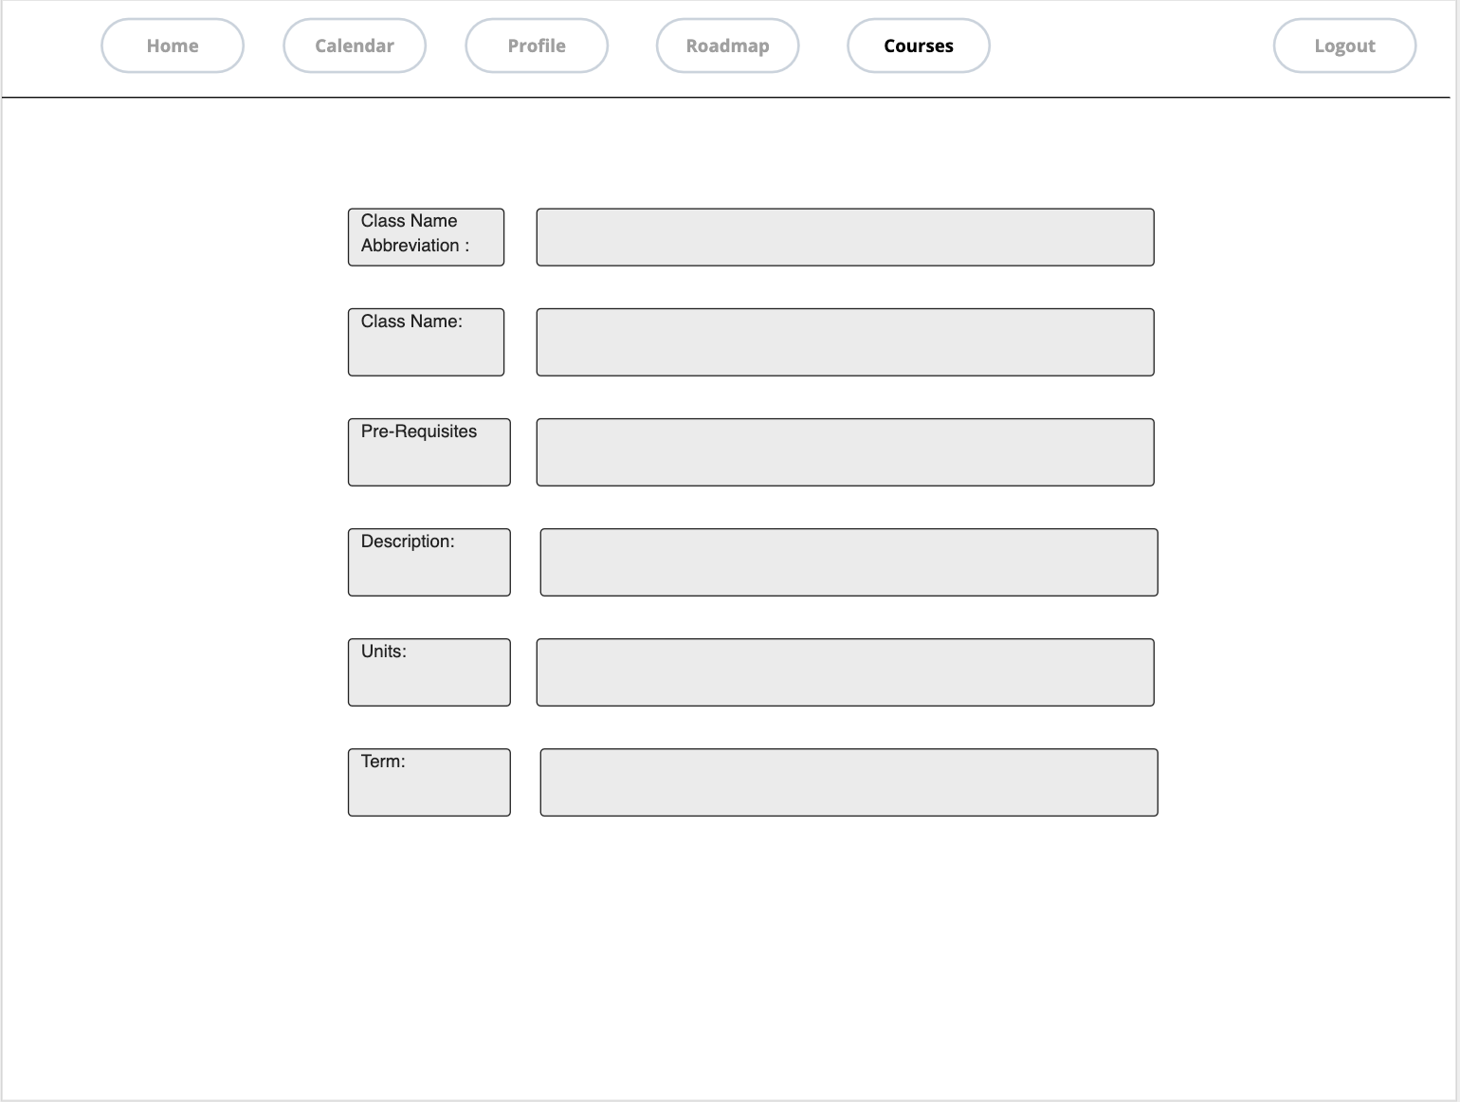Image resolution: width=1460 pixels, height=1102 pixels.
Task: Click the Units input field
Action: (x=846, y=672)
